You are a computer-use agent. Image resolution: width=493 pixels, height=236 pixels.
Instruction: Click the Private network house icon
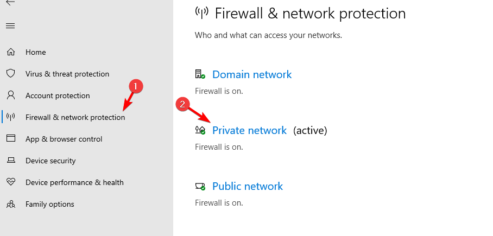click(x=200, y=130)
